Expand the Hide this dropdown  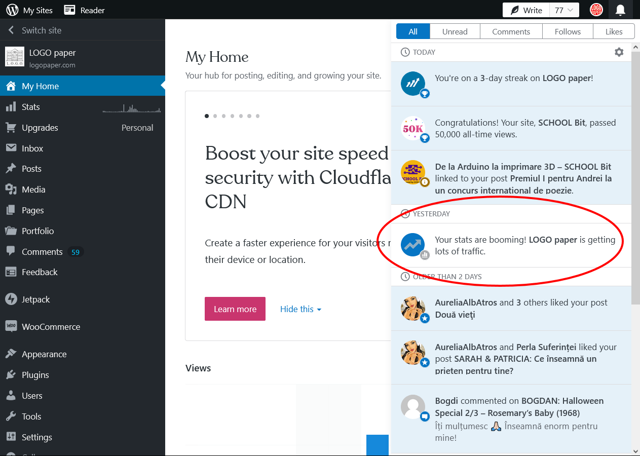coord(300,309)
